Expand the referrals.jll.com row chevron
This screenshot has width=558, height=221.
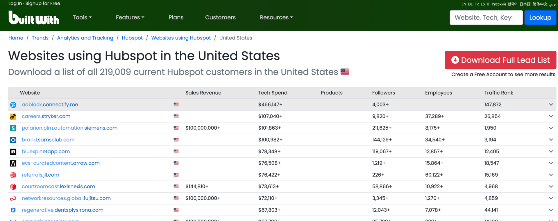551,175
